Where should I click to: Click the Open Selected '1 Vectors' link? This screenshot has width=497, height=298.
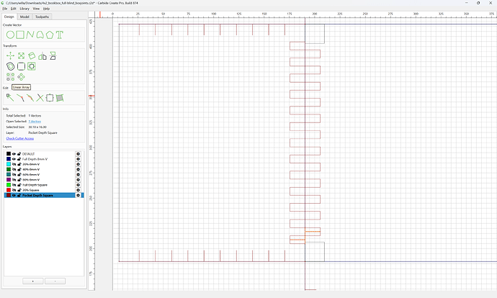pos(35,122)
